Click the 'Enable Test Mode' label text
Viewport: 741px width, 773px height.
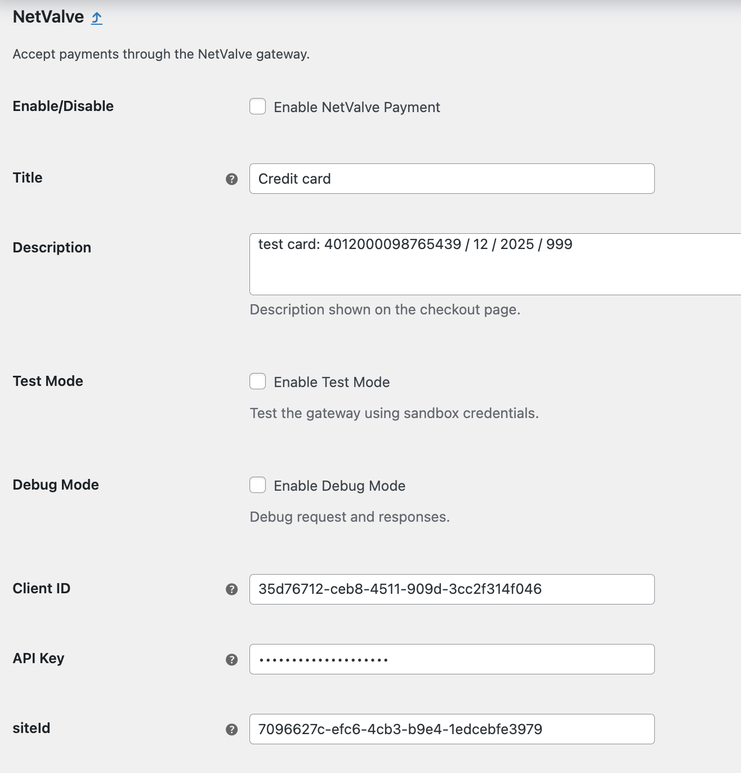click(332, 382)
